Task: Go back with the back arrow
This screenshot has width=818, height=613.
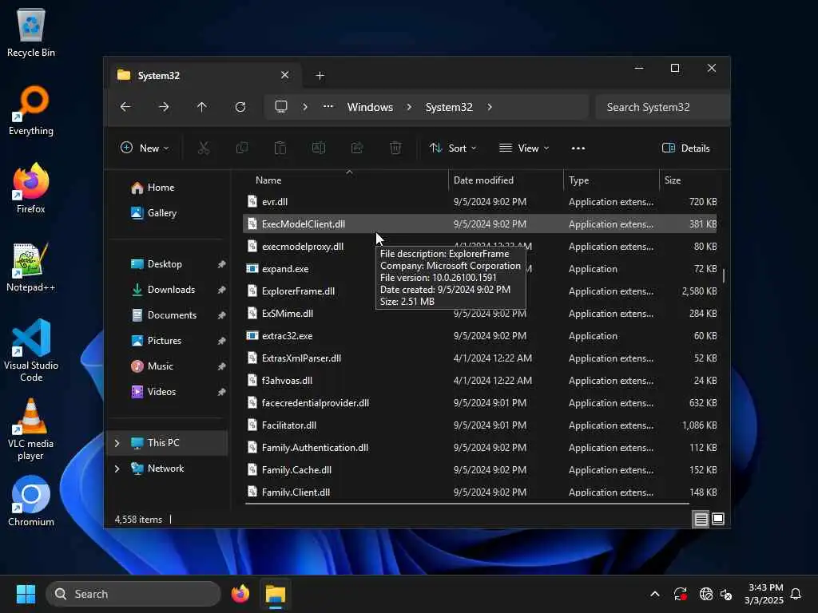Action: pos(125,107)
